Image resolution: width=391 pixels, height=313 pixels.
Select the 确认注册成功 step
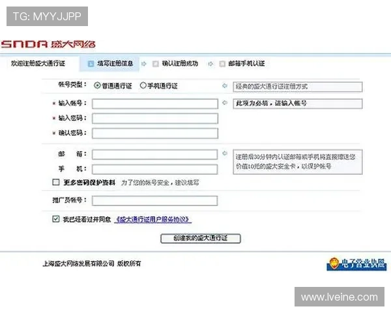pos(175,64)
